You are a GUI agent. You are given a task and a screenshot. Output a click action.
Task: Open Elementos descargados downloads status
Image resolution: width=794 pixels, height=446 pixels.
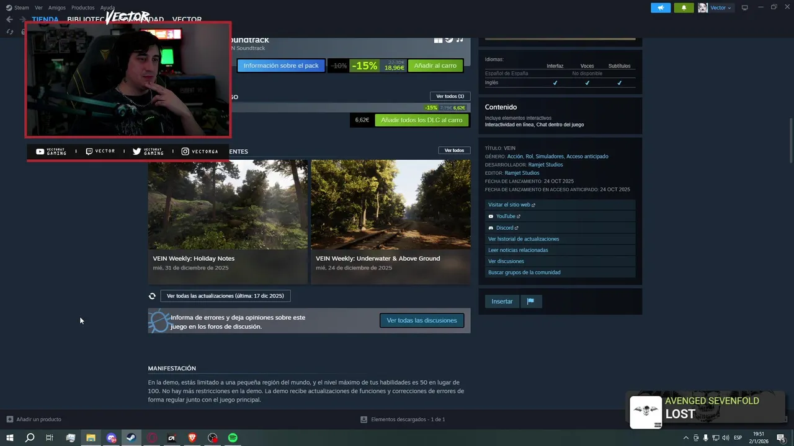coord(403,419)
